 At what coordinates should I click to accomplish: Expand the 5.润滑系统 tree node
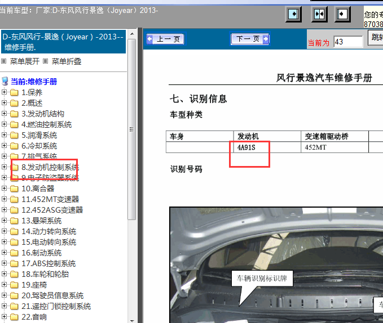[4, 135]
